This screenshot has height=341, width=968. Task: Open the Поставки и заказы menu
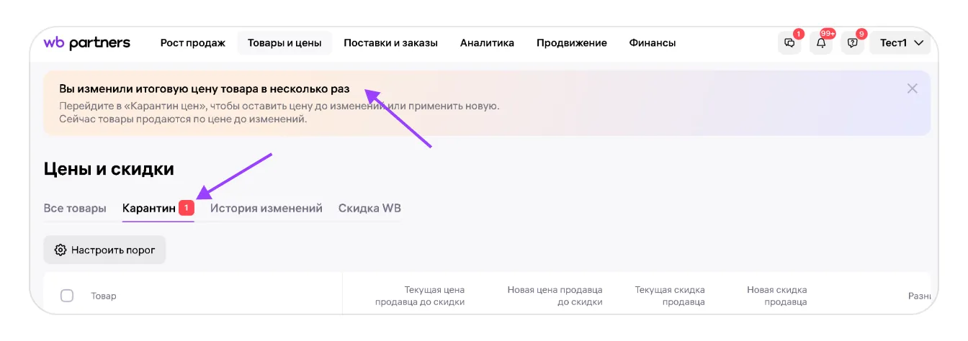[390, 43]
